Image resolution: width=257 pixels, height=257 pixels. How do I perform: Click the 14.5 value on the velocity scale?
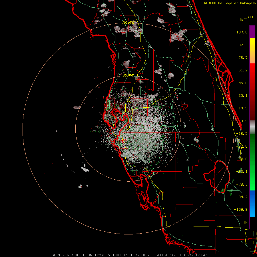(x=243, y=108)
